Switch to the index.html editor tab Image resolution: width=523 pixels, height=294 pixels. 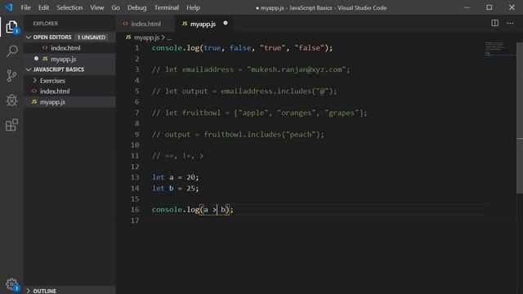click(x=145, y=24)
